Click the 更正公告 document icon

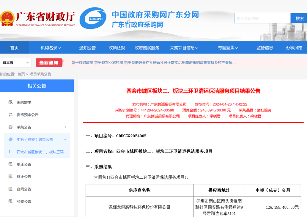(10, 164)
